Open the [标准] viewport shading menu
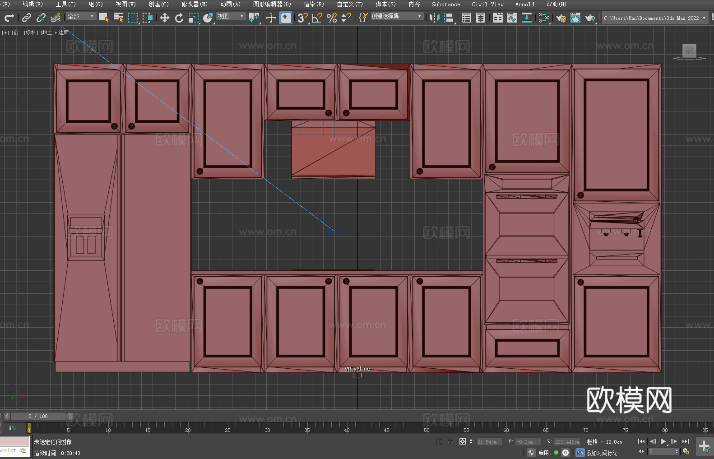 (x=31, y=32)
